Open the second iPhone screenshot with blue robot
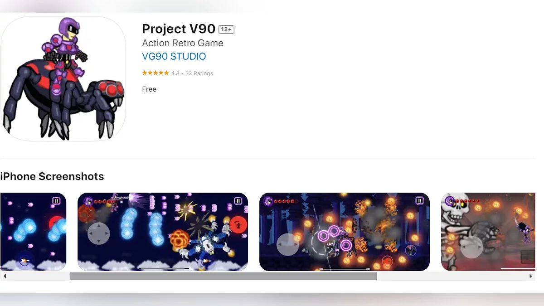This screenshot has width=544, height=306. (x=163, y=232)
